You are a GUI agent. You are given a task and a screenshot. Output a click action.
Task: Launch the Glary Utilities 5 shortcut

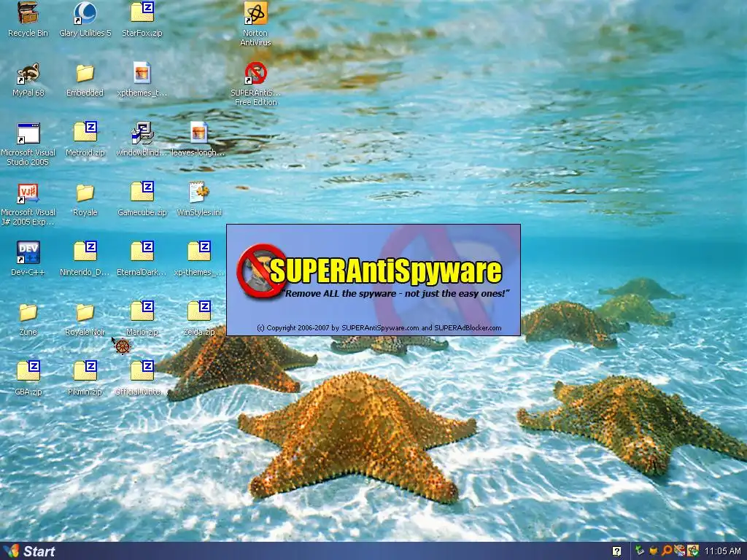click(85, 19)
